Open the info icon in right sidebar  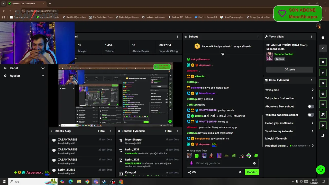[x=323, y=38]
